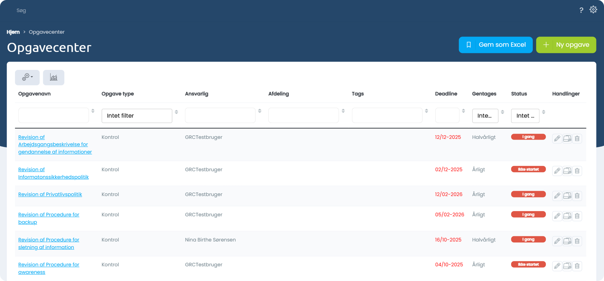The width and height of the screenshot is (604, 281).
Task: Expand the gear settings dropdown above the table
Action: [27, 77]
